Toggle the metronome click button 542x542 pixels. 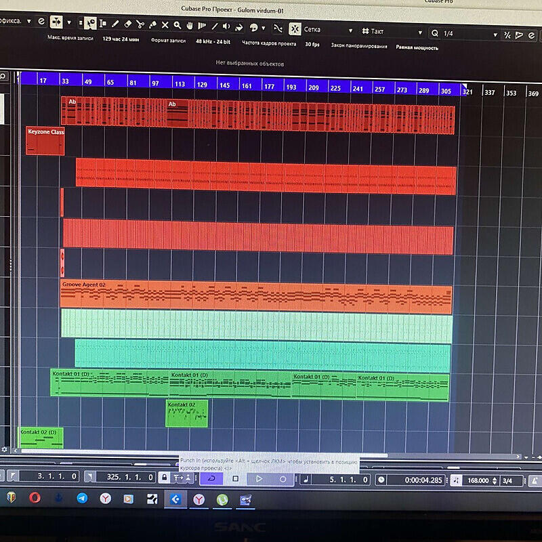(535, 481)
